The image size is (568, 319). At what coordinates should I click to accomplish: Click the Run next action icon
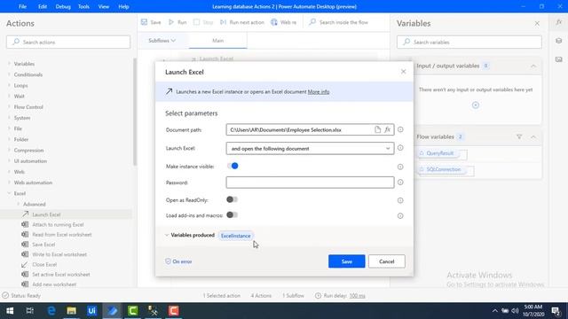(x=223, y=22)
